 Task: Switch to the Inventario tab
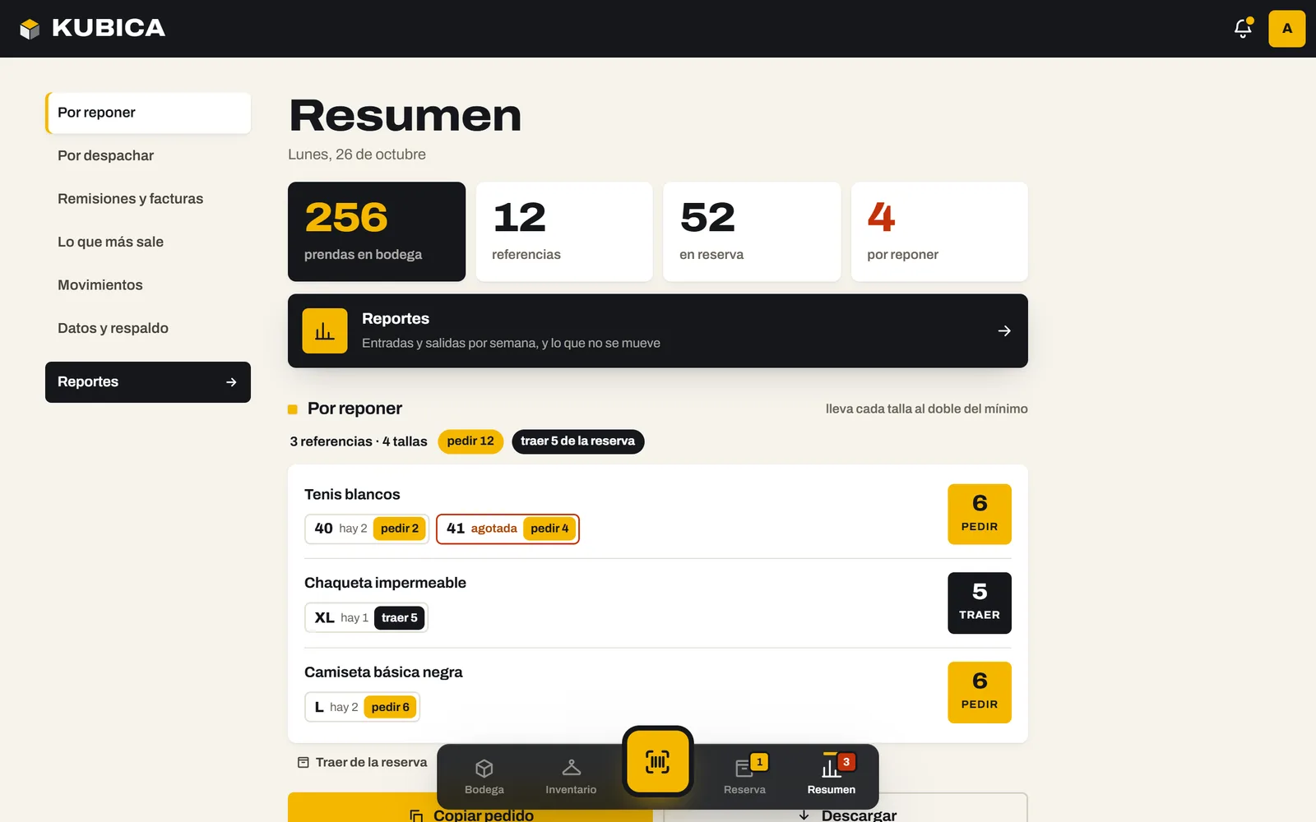pos(571,777)
